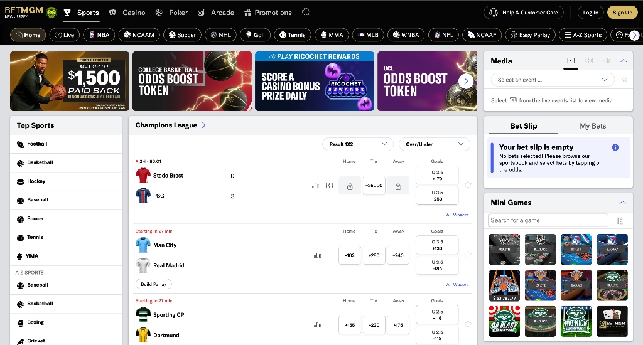The height and width of the screenshot is (345, 643).
Task: Open the Poker main tab
Action: [x=171, y=13]
